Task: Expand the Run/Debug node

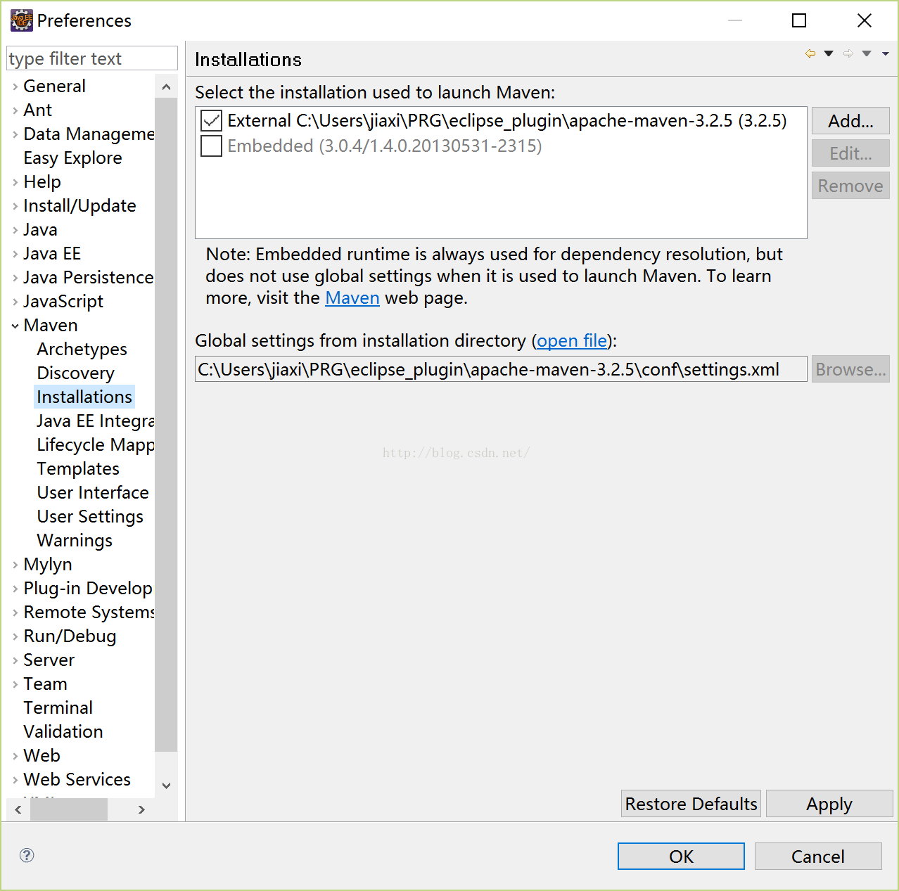Action: 15,636
